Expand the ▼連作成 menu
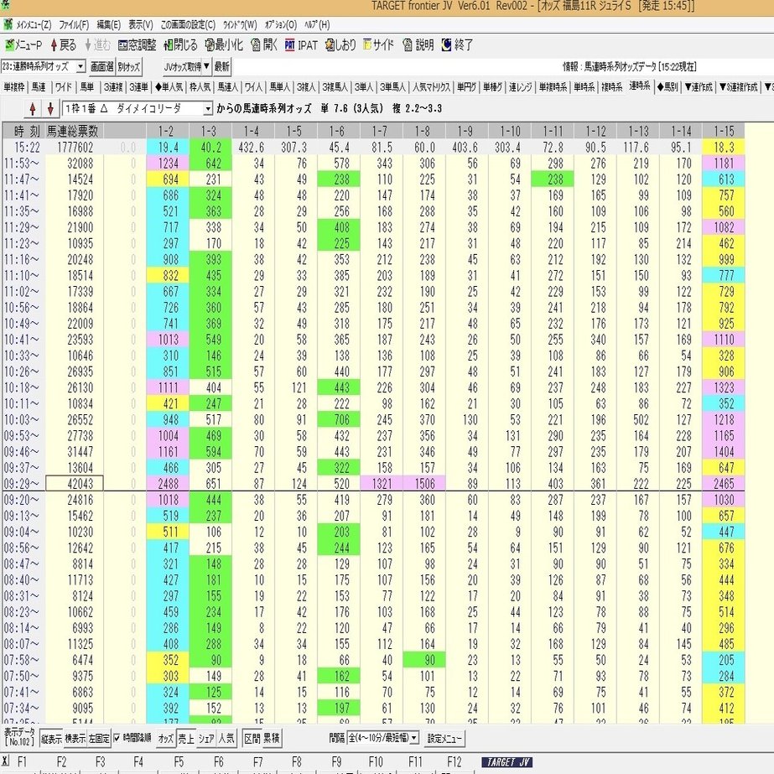Viewport: 774px width, 774px height. point(699,87)
